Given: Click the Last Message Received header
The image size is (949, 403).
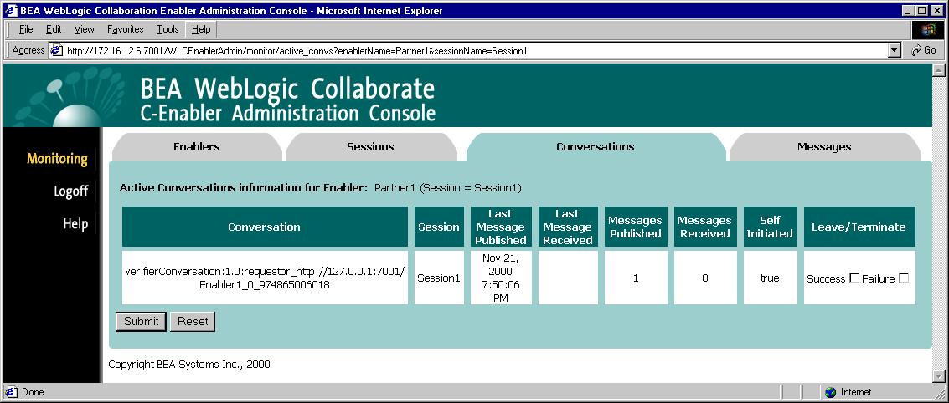Looking at the screenshot, I should coord(567,227).
